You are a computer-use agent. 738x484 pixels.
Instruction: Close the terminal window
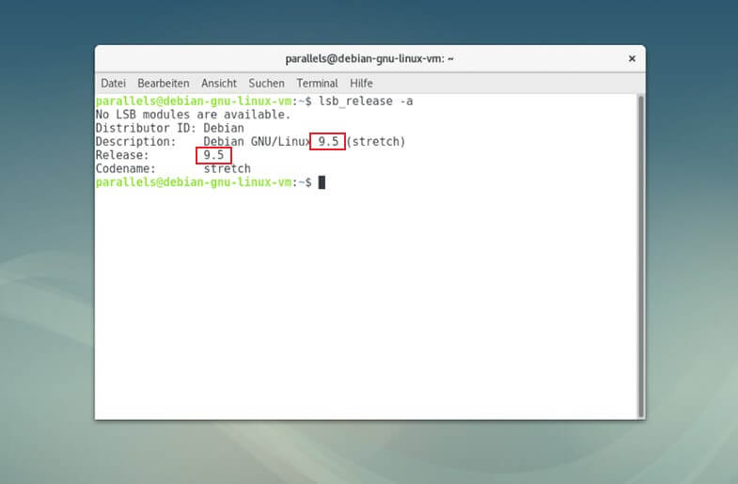632,58
